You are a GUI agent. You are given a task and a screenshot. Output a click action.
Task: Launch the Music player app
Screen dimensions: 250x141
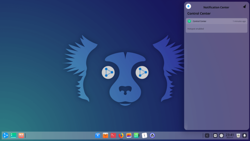click(136, 135)
